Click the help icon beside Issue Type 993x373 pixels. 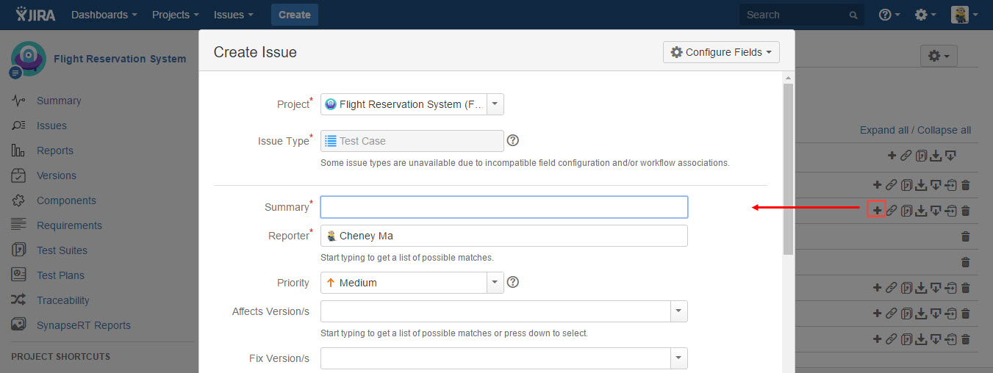pos(513,140)
